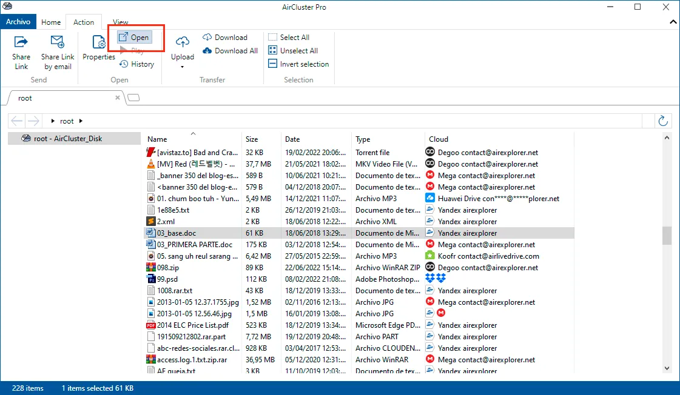This screenshot has height=395, width=680.
Task: Switch to the Home ribbon tab
Action: [51, 22]
